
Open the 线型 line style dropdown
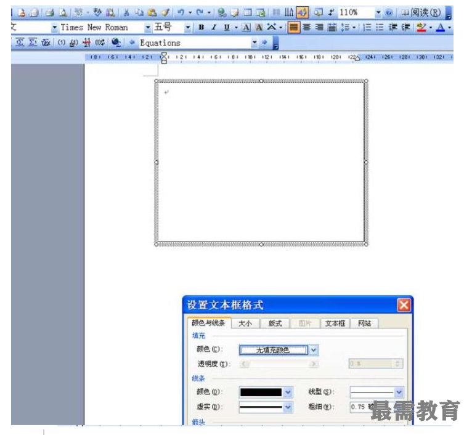pos(399,392)
